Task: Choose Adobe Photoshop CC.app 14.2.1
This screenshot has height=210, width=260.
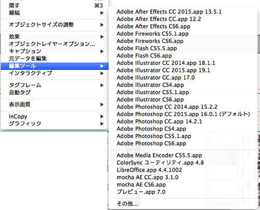Action: 183,121
